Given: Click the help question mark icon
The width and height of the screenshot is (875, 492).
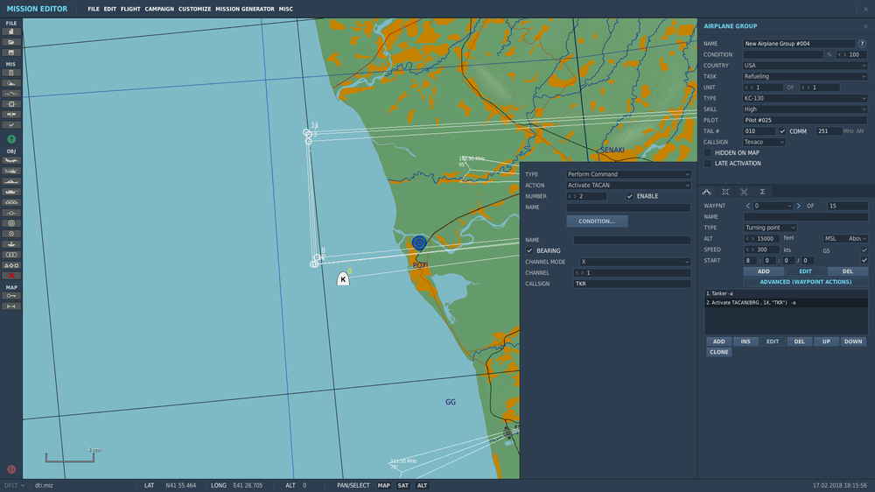Looking at the screenshot, I should 862,43.
